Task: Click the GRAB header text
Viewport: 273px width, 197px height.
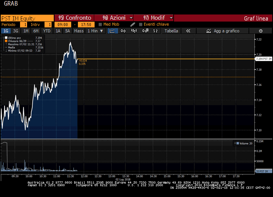Action: coord(11,3)
